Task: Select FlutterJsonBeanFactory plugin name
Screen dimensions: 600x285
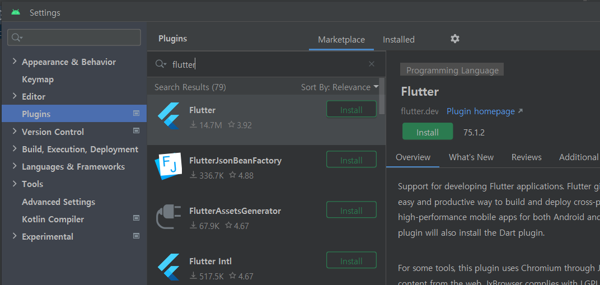Action: click(235, 160)
